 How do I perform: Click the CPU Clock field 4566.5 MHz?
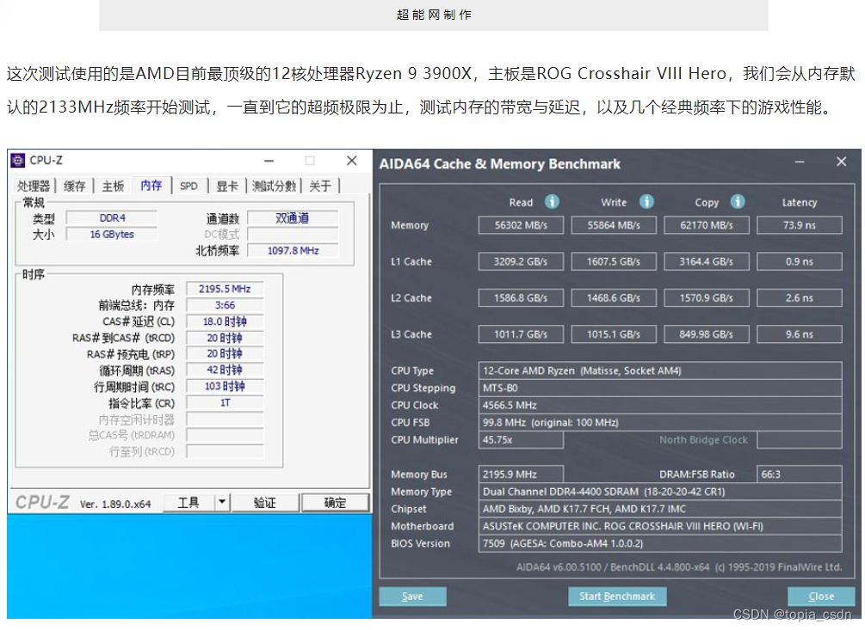point(660,406)
